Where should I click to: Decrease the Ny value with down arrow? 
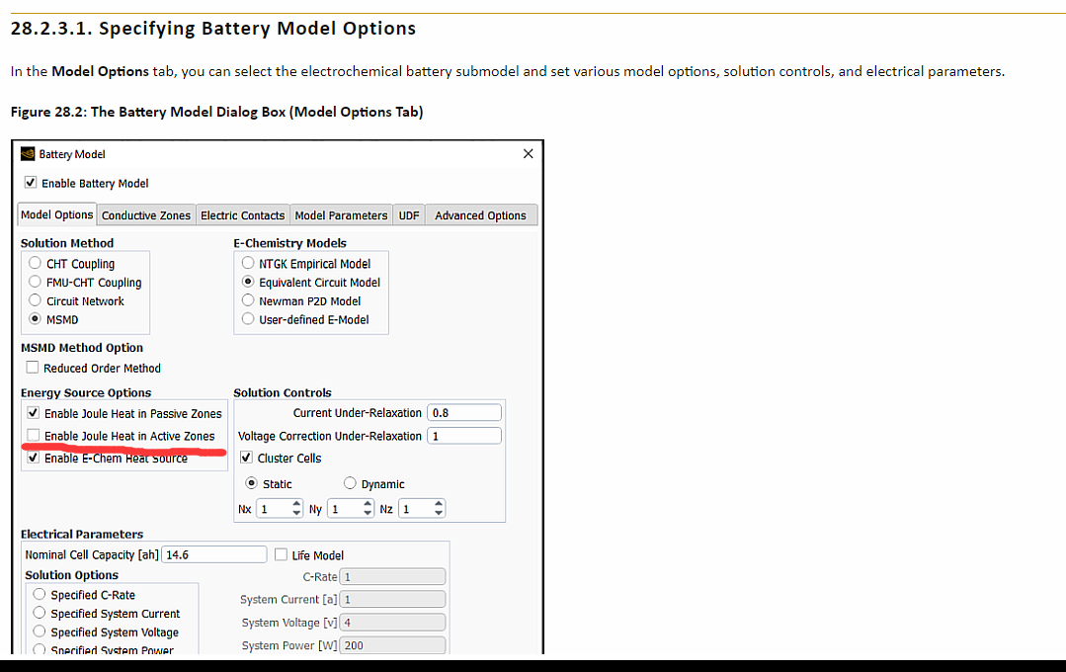[368, 513]
